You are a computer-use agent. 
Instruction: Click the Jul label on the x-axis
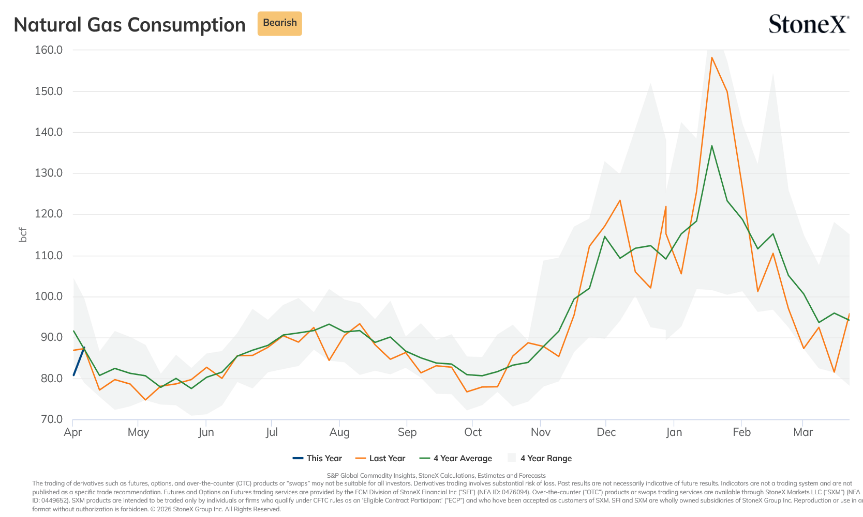272,432
